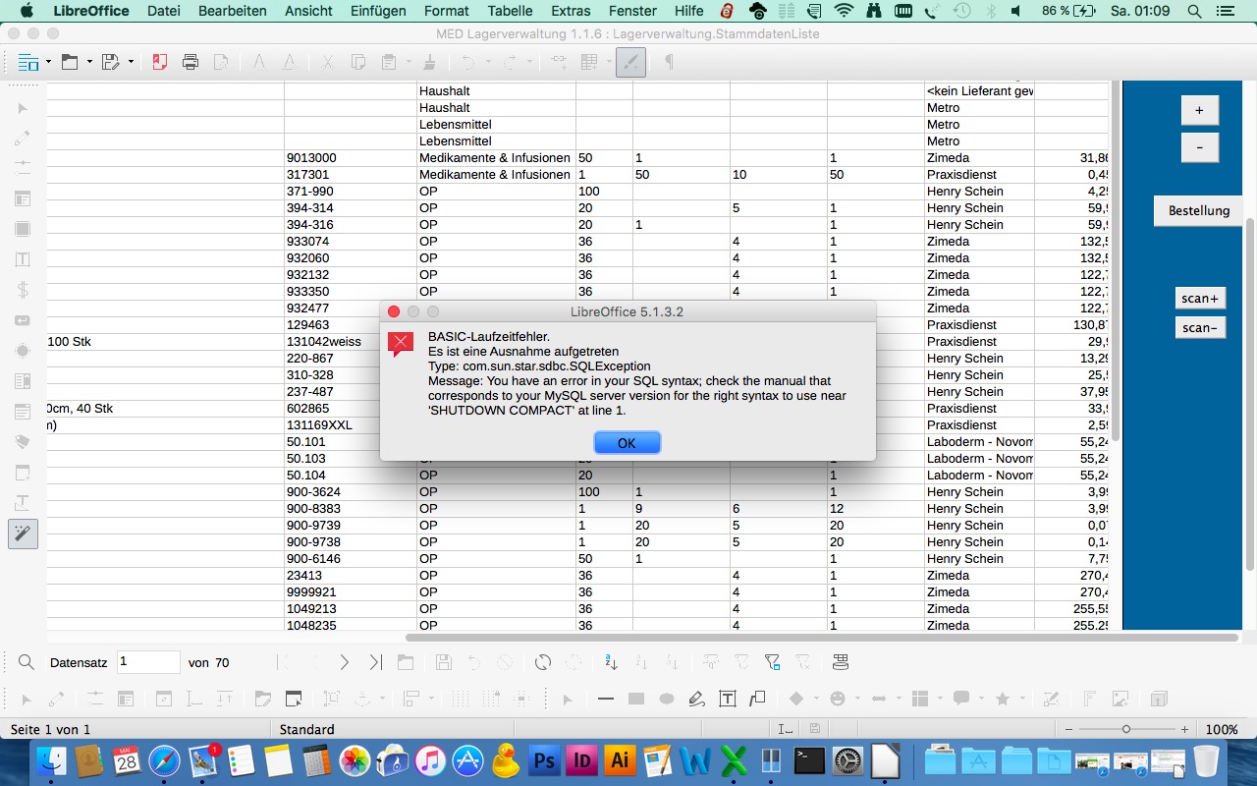Image resolution: width=1257 pixels, height=786 pixels.
Task: Click the Bestellung button
Action: click(x=1198, y=211)
